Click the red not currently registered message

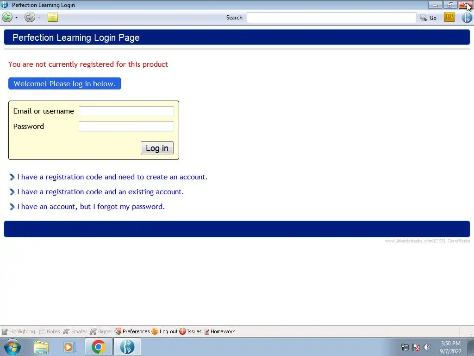[88, 64]
